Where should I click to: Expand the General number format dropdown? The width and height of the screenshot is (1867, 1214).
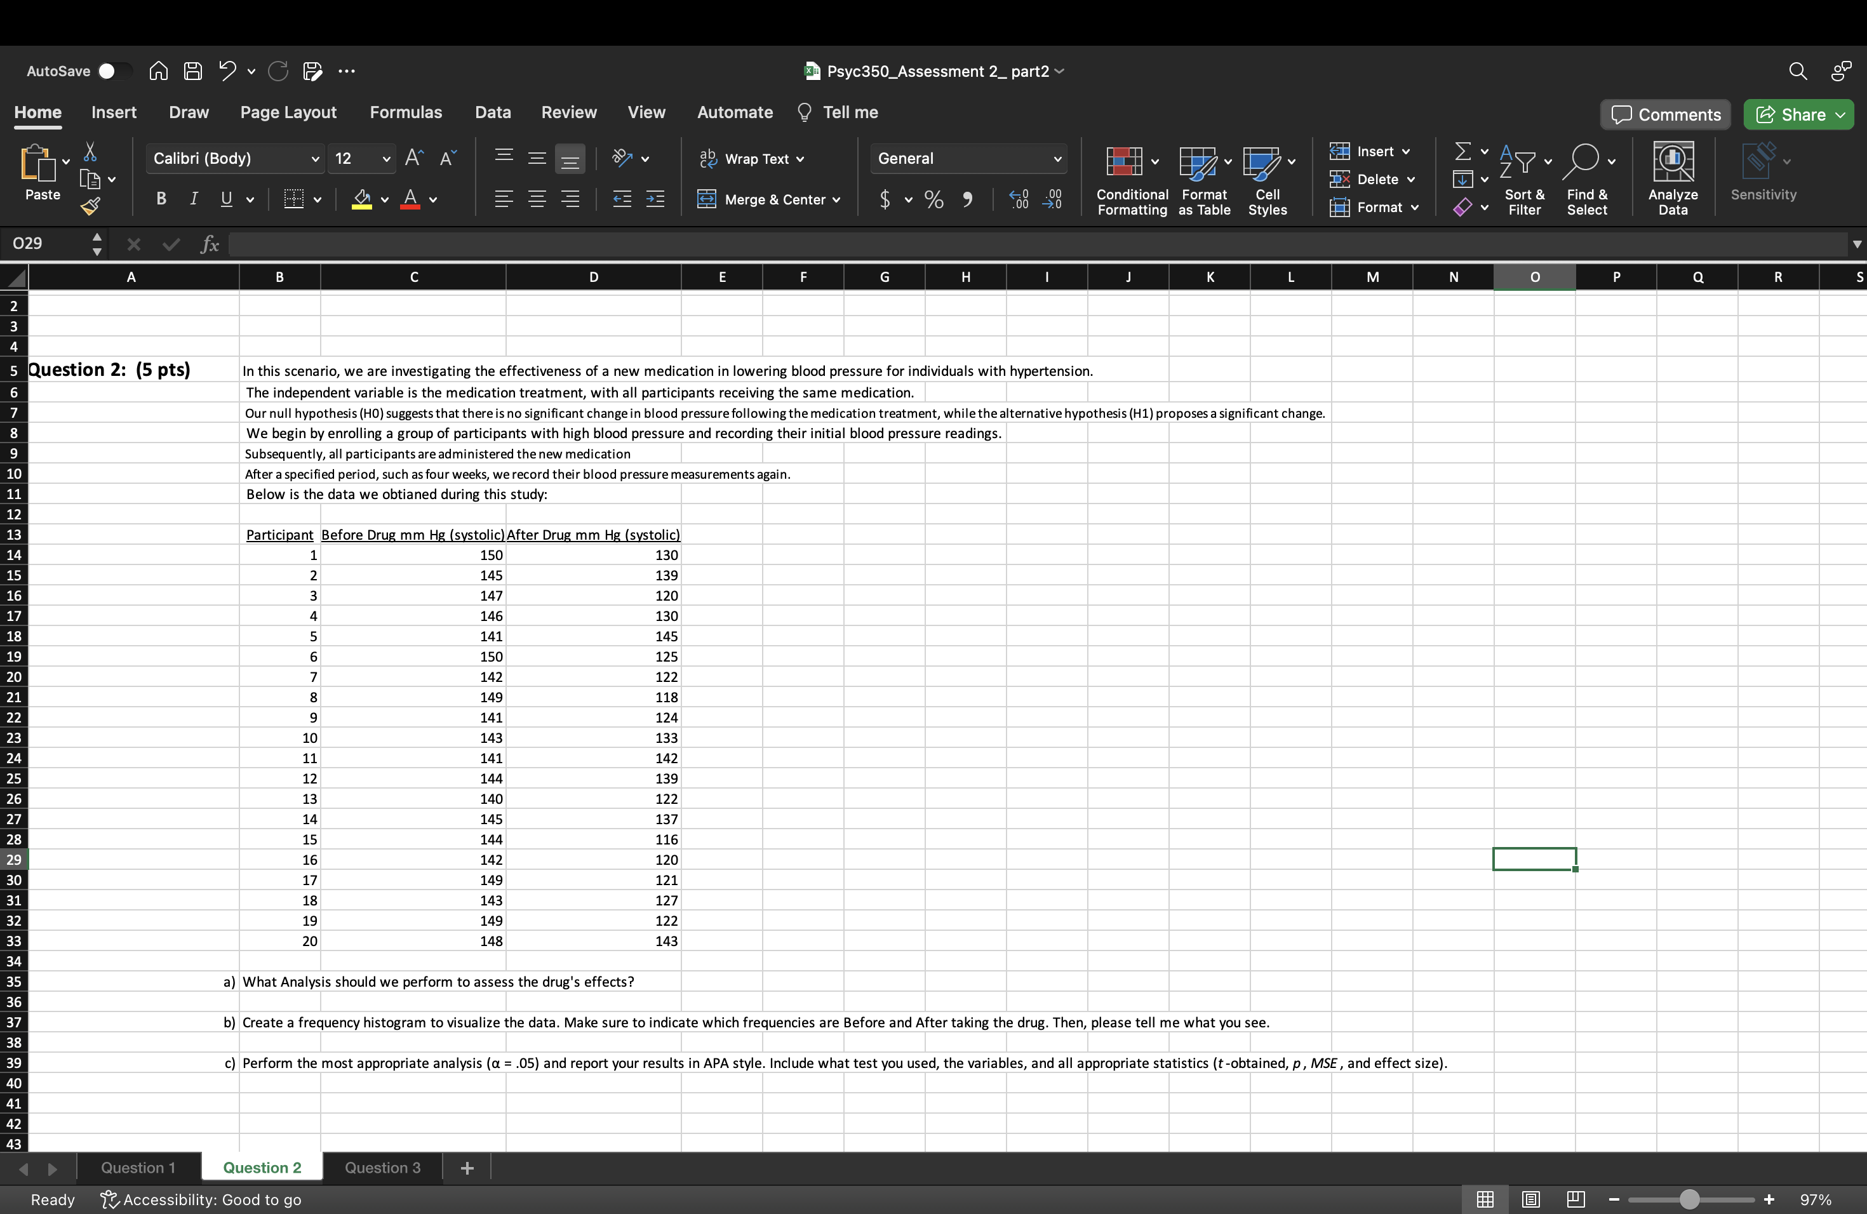[x=1057, y=159]
